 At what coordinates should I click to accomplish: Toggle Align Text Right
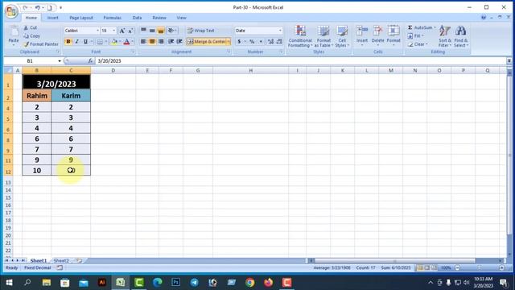(x=161, y=41)
